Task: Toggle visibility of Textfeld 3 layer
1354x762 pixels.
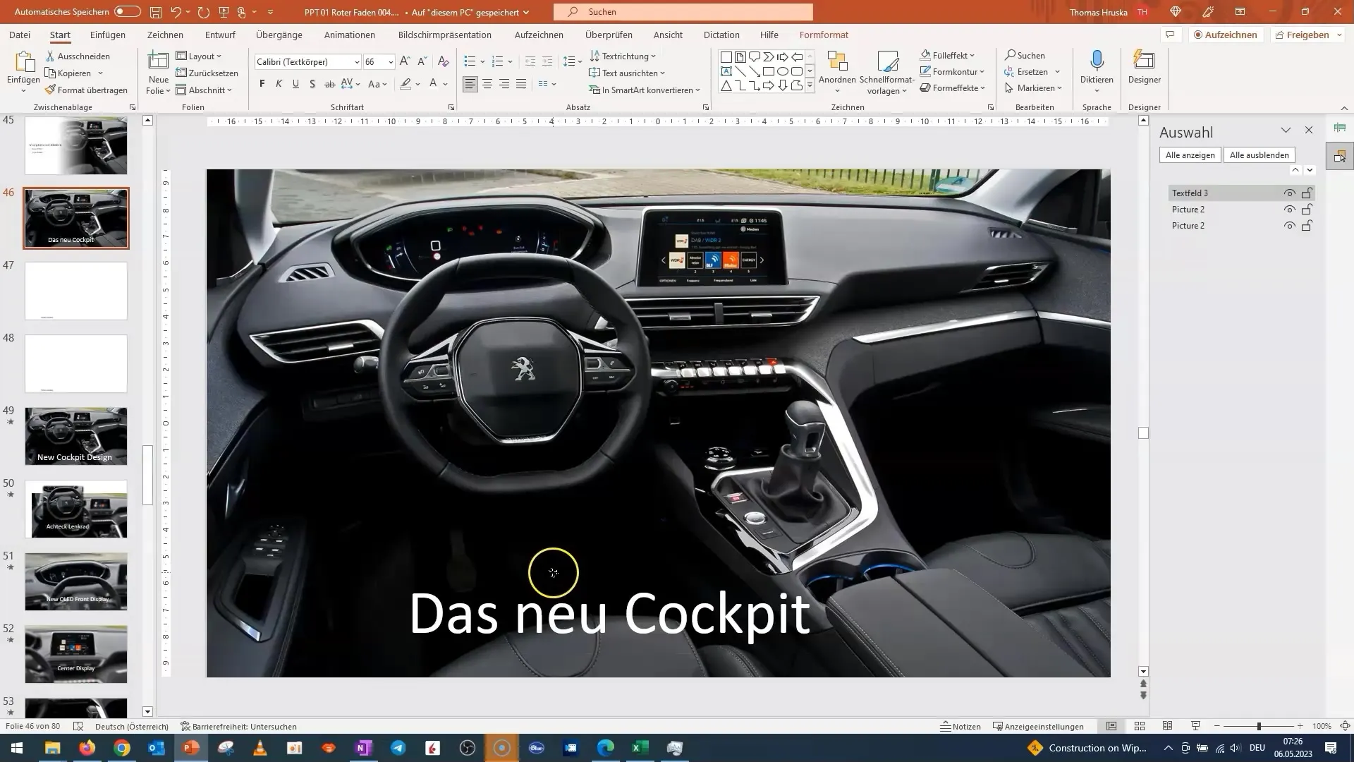Action: pos(1292,193)
